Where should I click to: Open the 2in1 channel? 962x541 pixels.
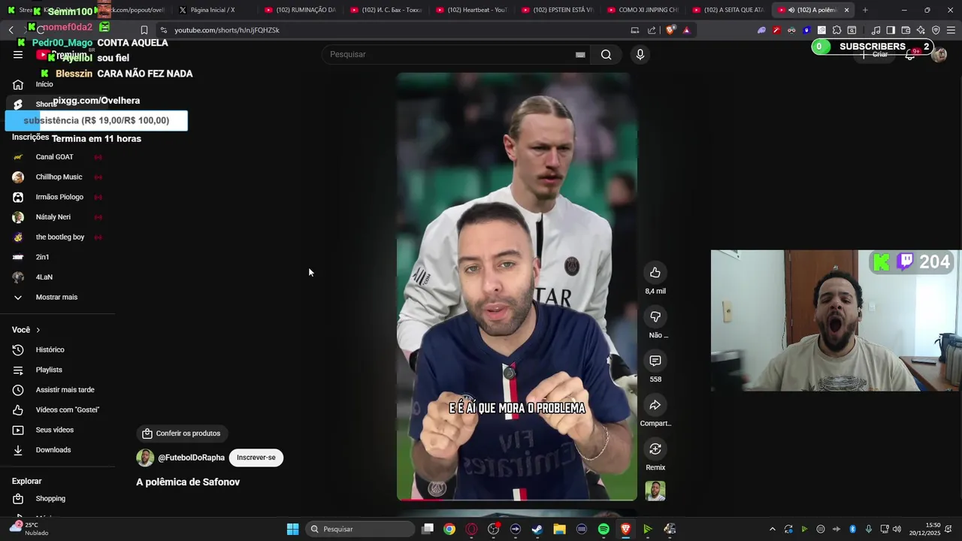[x=43, y=257]
